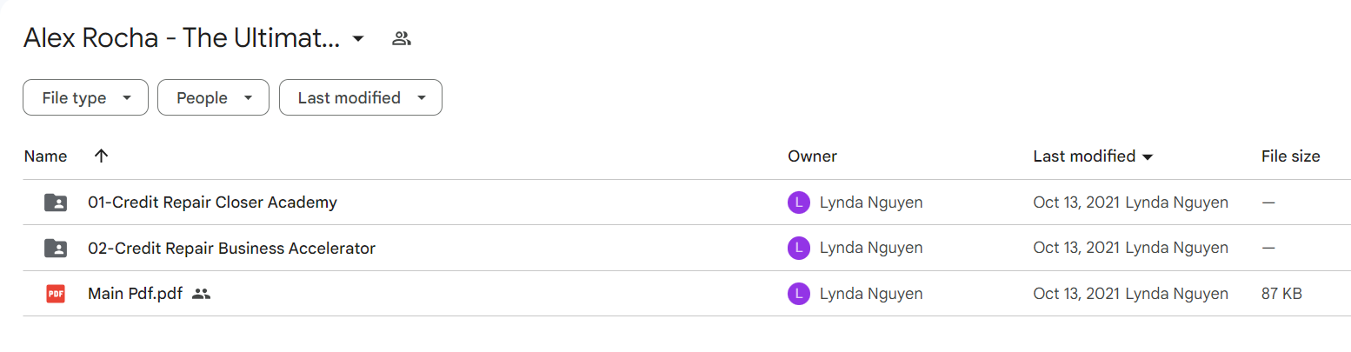This screenshot has width=1351, height=352.
Task: Reverse sort with the Name arrow icon
Action: coord(101,156)
